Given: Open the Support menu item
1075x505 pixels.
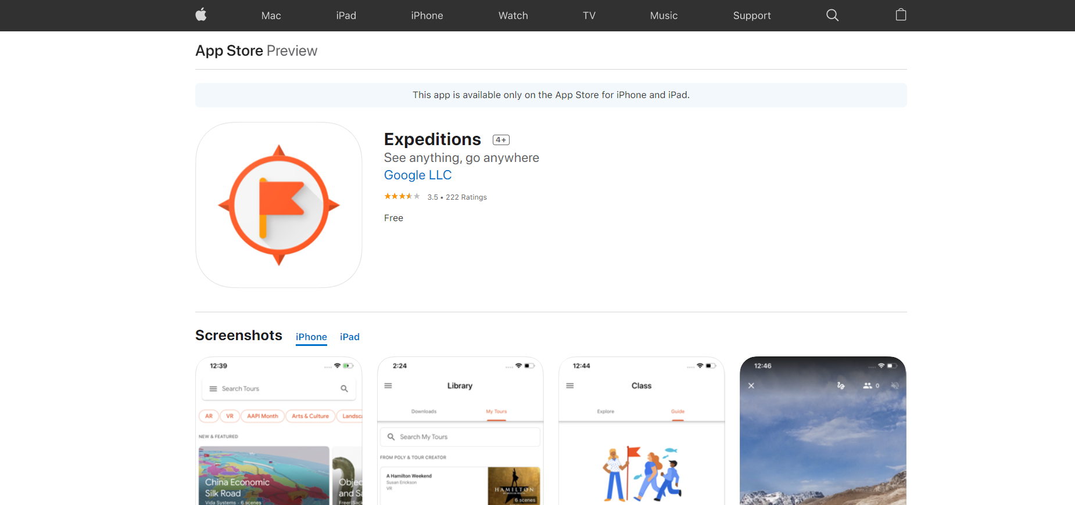Looking at the screenshot, I should tap(752, 16).
